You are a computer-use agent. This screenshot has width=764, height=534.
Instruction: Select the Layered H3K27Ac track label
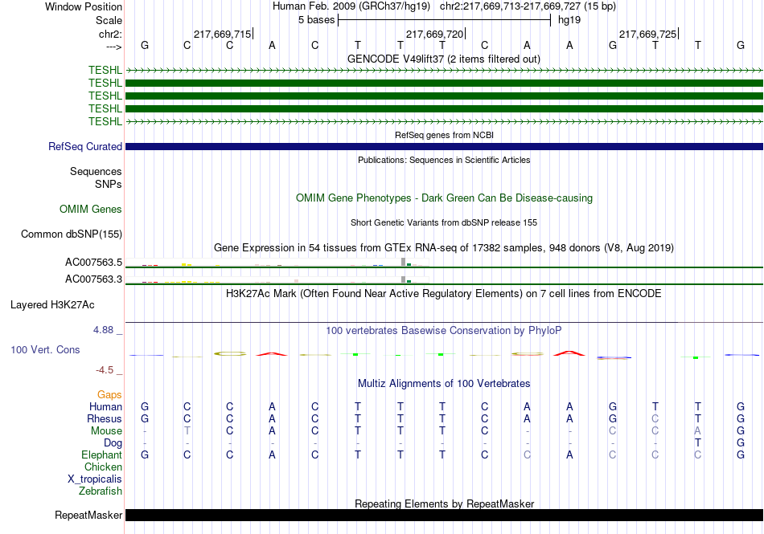click(x=52, y=305)
